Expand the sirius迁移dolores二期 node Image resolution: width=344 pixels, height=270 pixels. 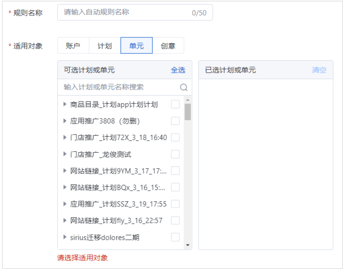tap(64, 237)
